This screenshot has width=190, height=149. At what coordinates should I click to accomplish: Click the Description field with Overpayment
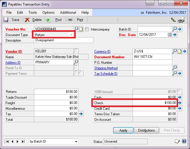[x=64, y=40]
